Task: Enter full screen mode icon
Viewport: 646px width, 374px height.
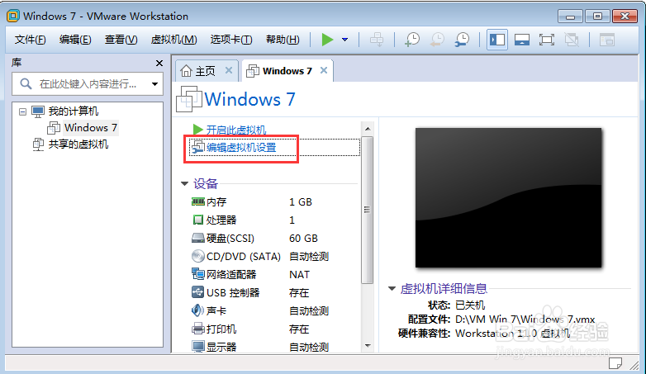Action: pos(546,40)
